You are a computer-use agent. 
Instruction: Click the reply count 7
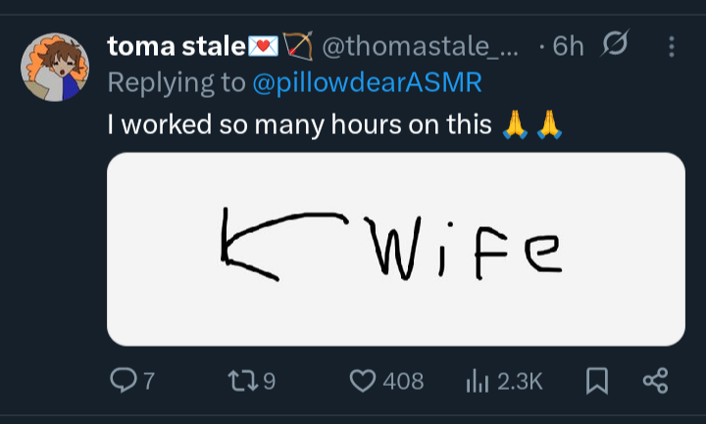coord(149,381)
